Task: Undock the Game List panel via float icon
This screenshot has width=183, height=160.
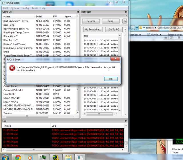Action: [x=77, y=12]
